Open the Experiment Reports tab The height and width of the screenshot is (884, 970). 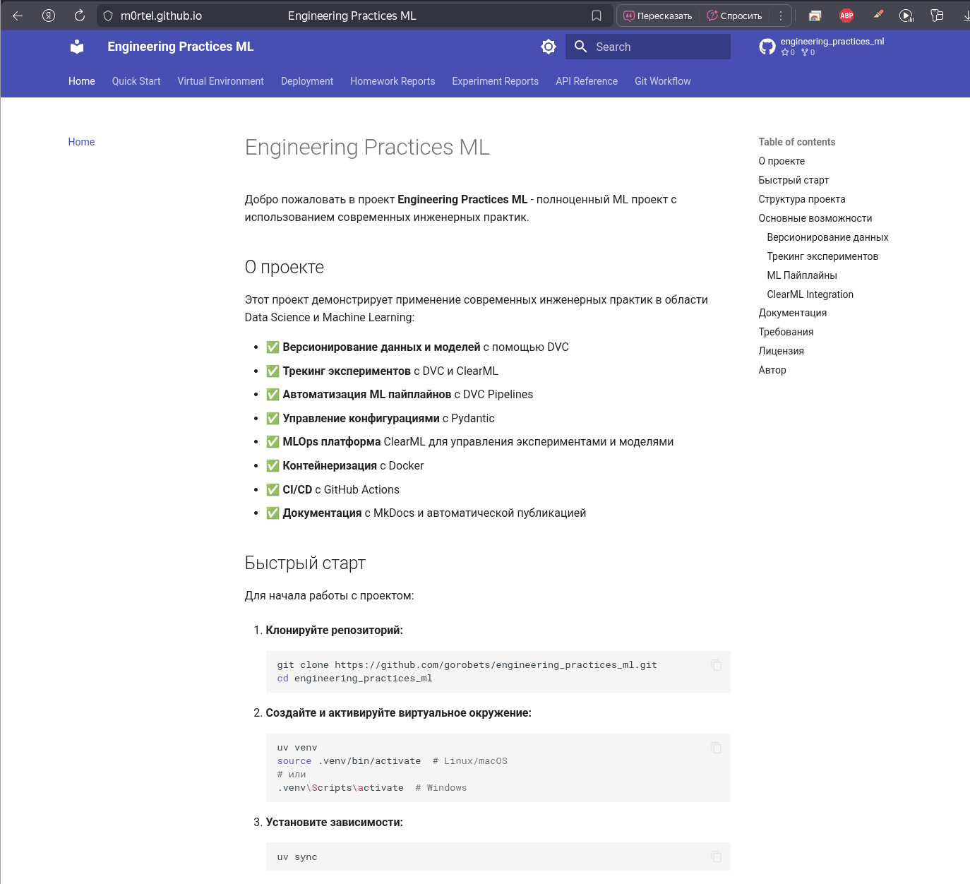[x=495, y=81]
